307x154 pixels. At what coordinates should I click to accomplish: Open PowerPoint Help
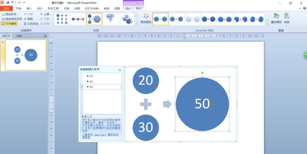[305, 8]
